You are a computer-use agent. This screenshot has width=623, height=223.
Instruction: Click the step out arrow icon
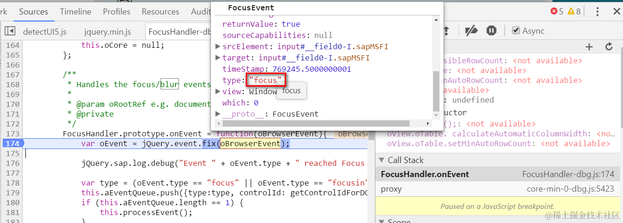(446, 30)
